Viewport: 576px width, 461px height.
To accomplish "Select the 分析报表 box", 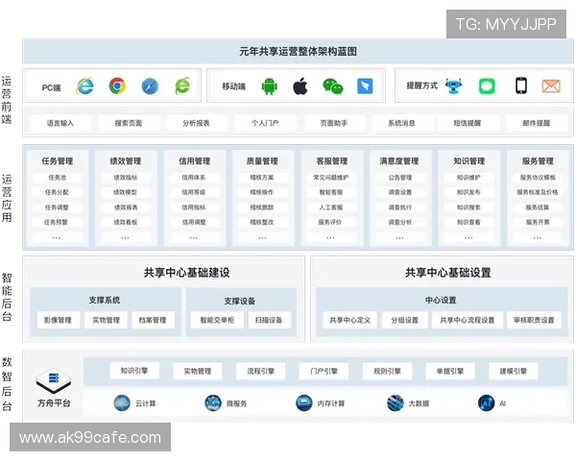I will pos(196,123).
